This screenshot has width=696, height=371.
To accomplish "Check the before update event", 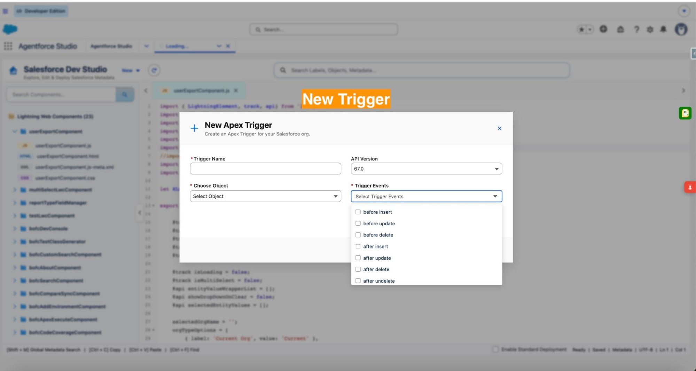I will pyautogui.click(x=358, y=223).
